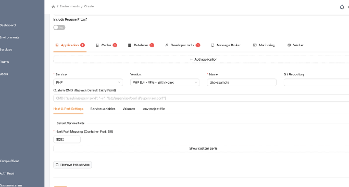The width and height of the screenshot is (349, 187).
Task: Click the red badge on Database tab
Action: [x=152, y=45]
